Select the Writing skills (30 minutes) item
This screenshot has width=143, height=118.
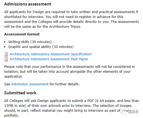[30, 42]
